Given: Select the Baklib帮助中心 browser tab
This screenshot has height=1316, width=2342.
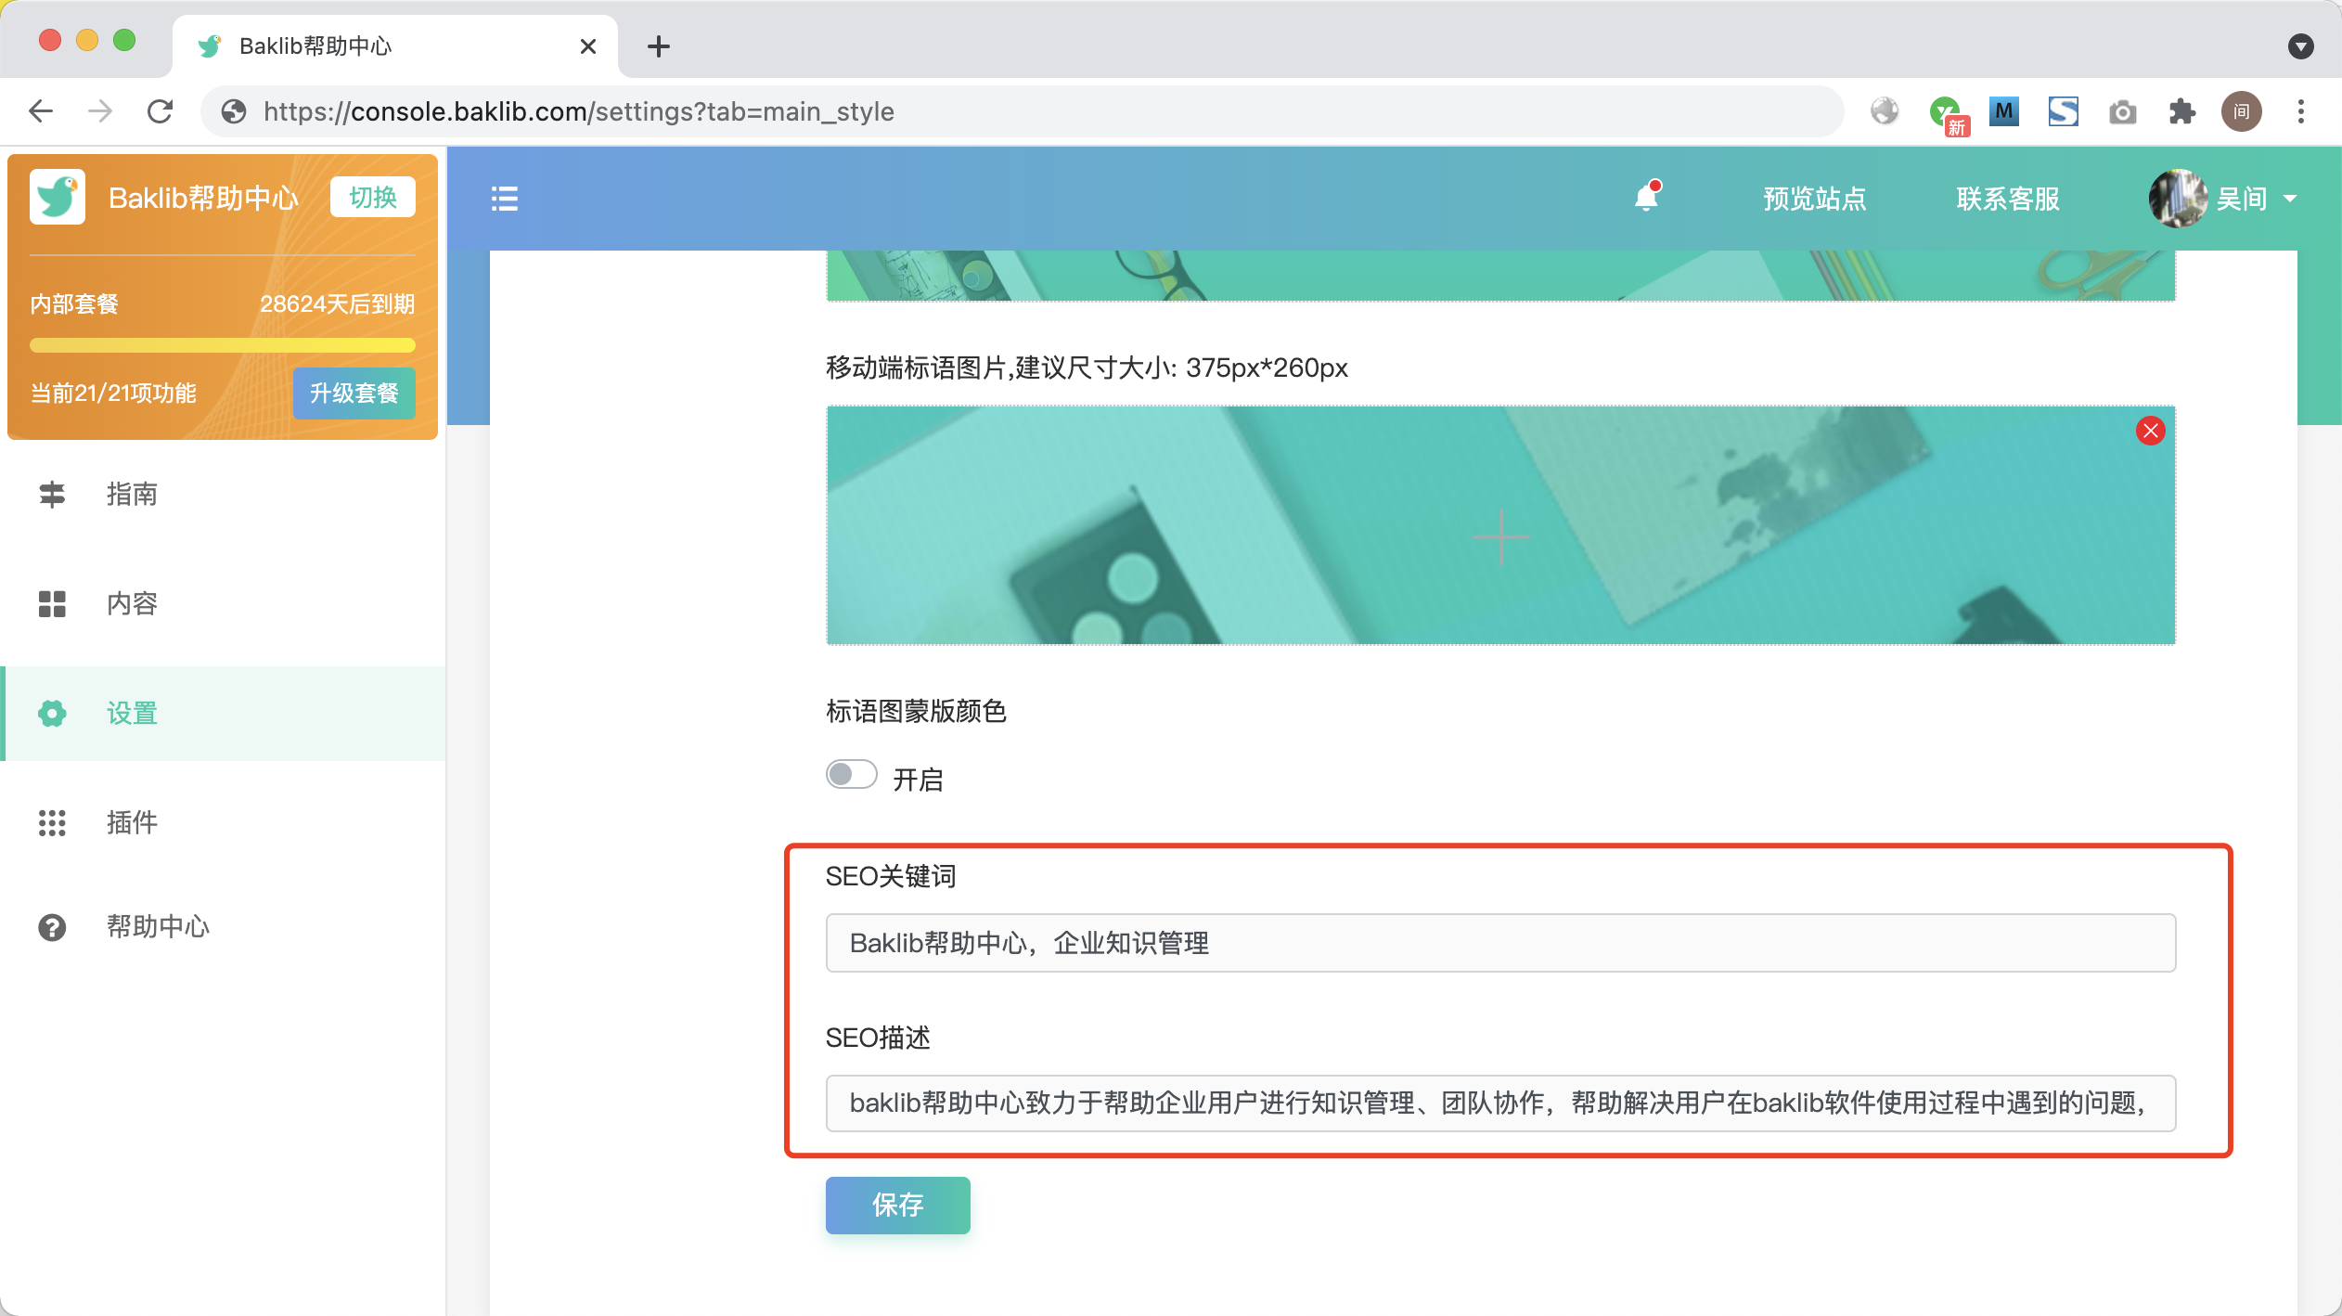Looking at the screenshot, I should pos(395,45).
